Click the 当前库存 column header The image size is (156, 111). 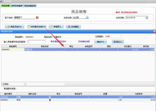139,94
